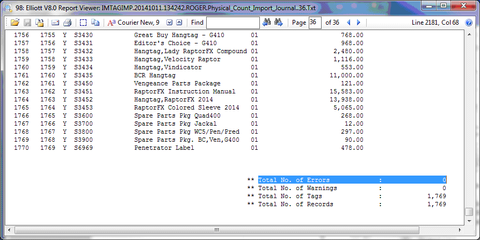Go to previous page arrow
The height and width of the screenshot is (240, 480).
pyautogui.click(x=348, y=23)
